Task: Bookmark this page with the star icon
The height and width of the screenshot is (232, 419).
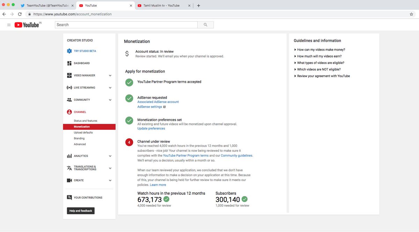Action: 411,14
